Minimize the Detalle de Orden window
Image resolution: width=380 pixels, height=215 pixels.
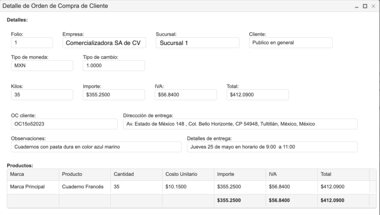tap(356, 6)
